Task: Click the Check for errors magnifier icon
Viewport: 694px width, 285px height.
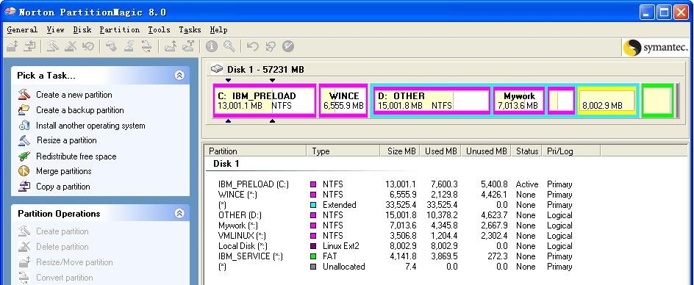Action: [x=229, y=46]
